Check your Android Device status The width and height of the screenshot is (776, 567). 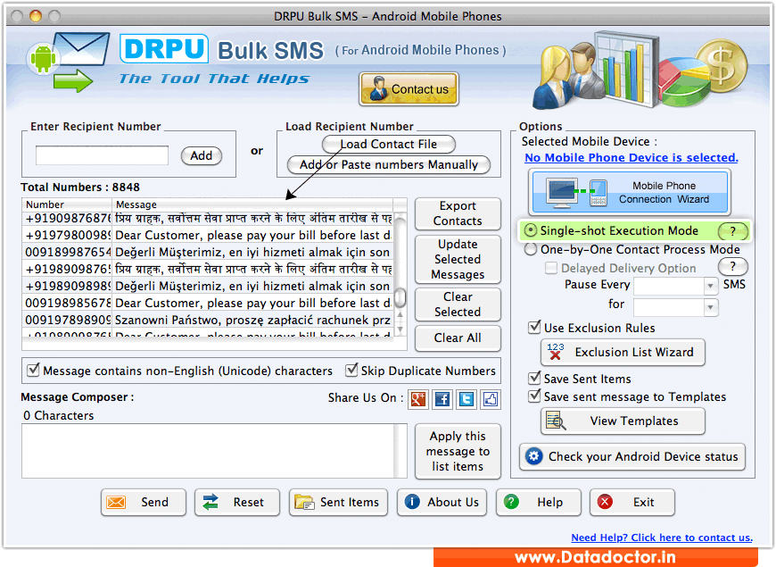coord(632,456)
